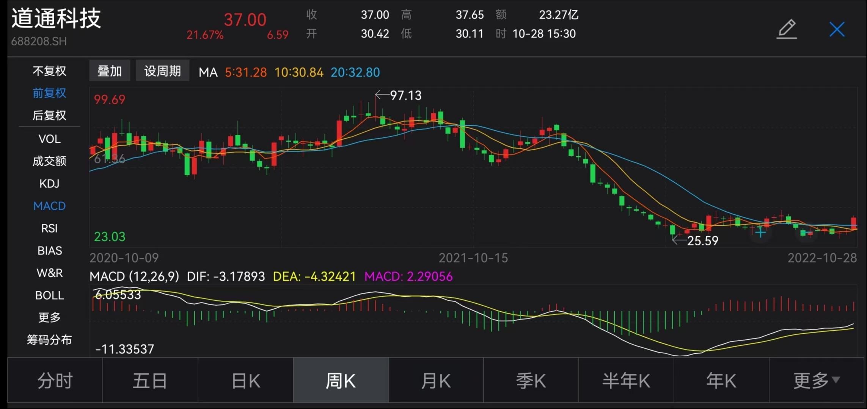Enable 前复权 price adjustment mode
Screen dimensions: 867x409
pos(49,93)
